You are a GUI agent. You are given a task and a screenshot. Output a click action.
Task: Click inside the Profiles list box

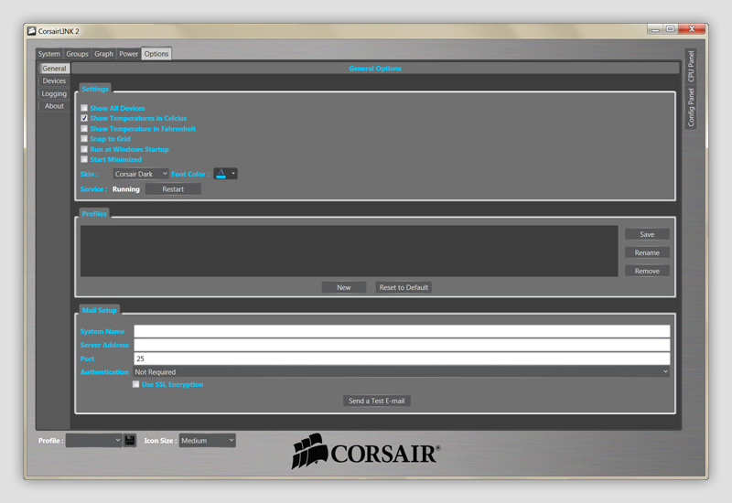click(x=350, y=251)
